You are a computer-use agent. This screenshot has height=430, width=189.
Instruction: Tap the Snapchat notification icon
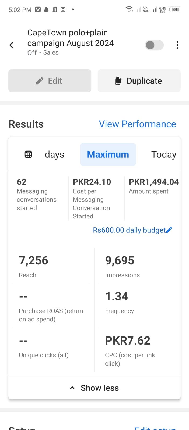[46, 10]
